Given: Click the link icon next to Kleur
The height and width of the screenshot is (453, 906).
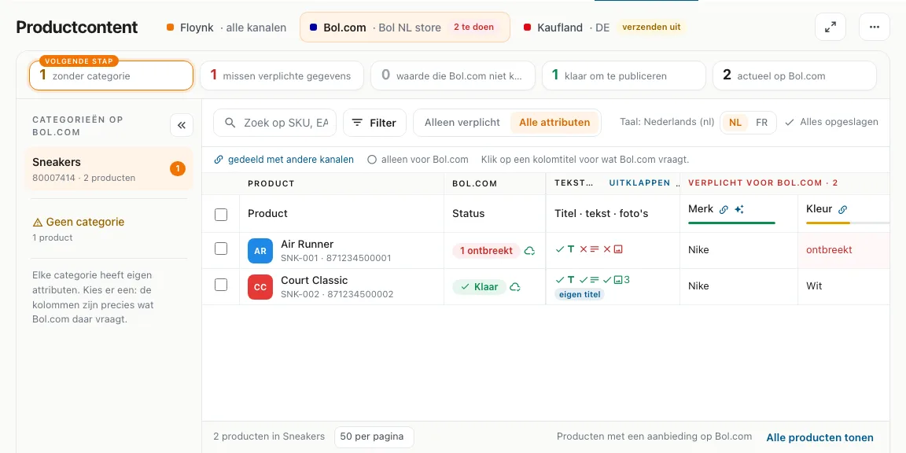Looking at the screenshot, I should (x=842, y=210).
